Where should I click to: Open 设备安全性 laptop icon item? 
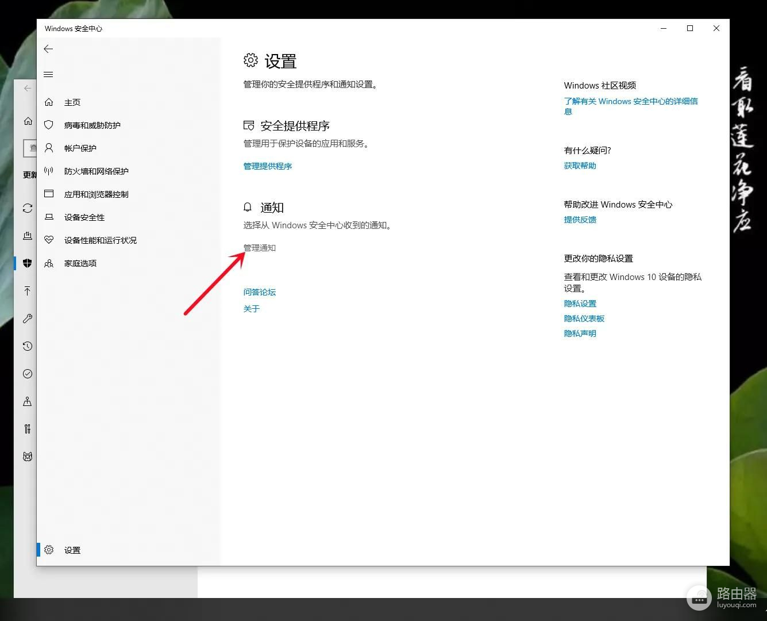129,217
